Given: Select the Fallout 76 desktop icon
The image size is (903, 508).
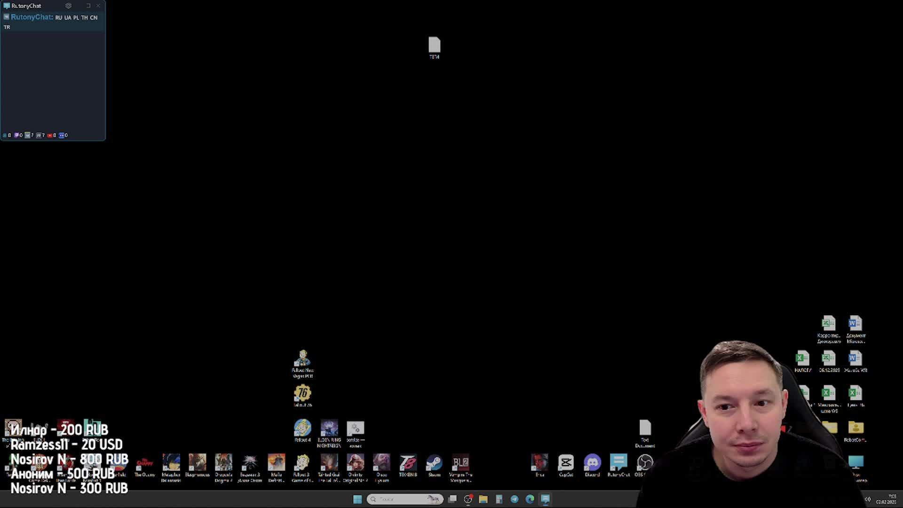Looking at the screenshot, I should click(x=302, y=394).
